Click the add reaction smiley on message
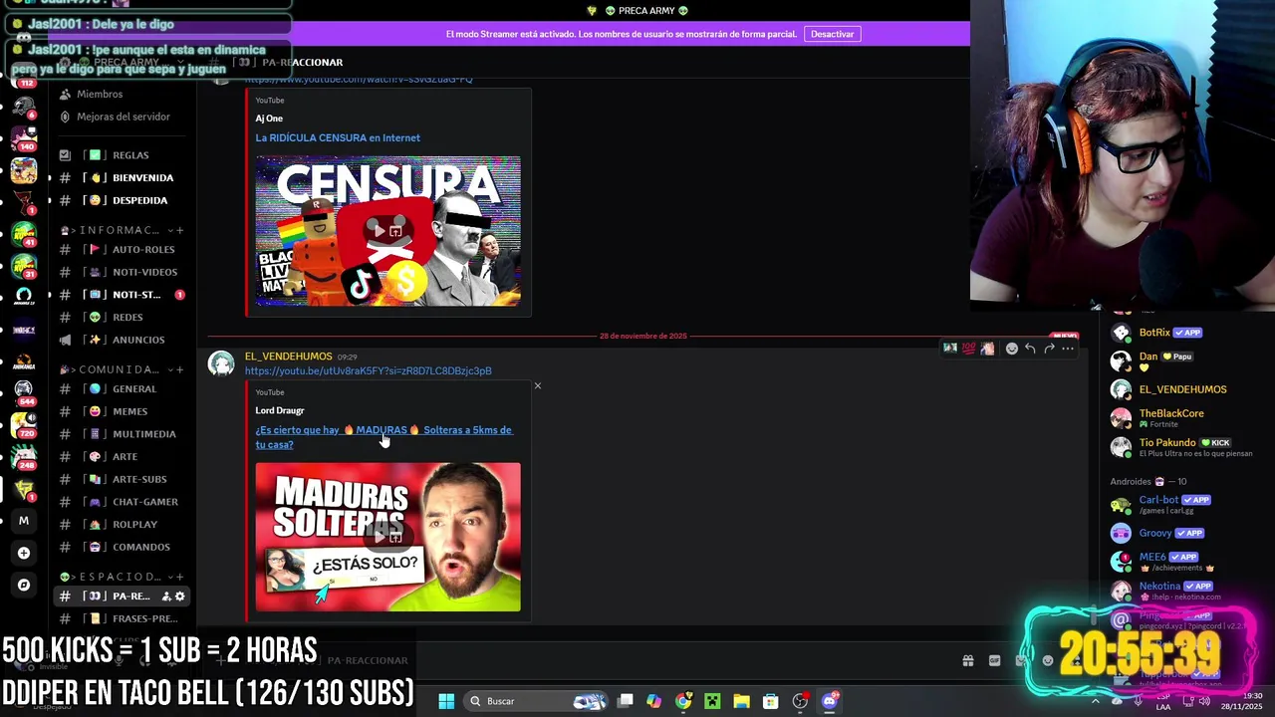 coord(1012,349)
